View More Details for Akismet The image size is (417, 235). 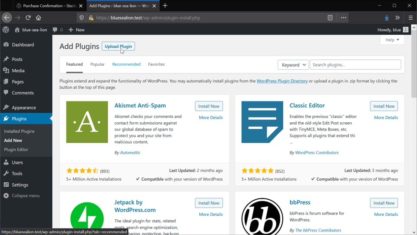pos(211,117)
